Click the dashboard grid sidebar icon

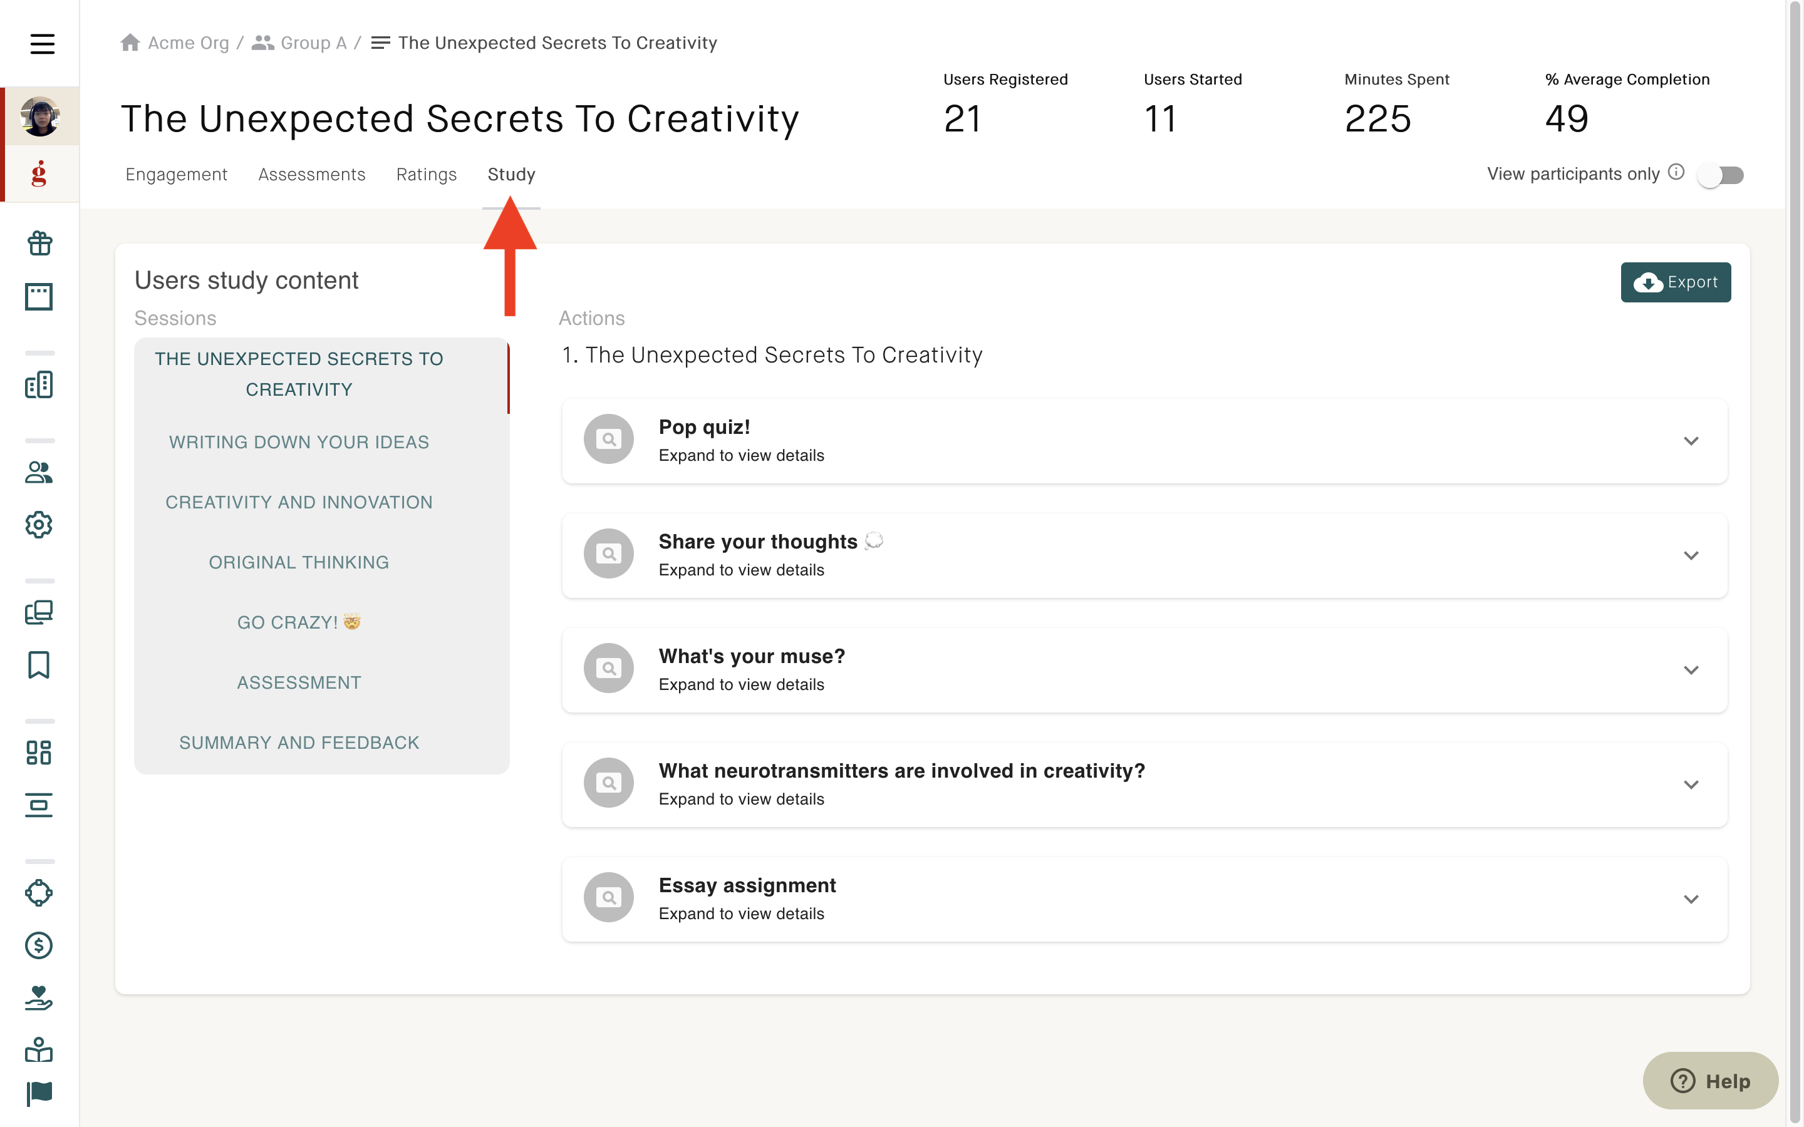click(39, 752)
